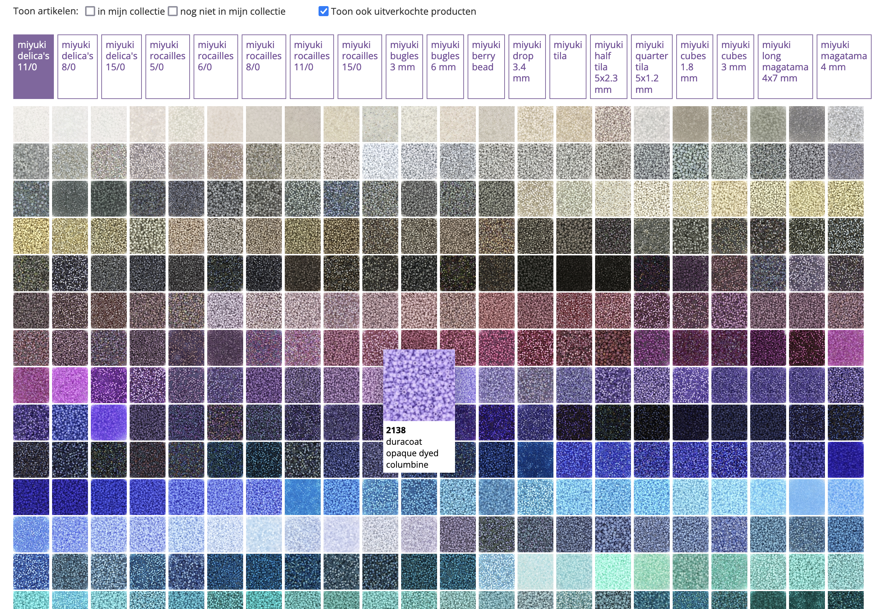
Task: Open the miyuki delica's 8/0 tab
Action: point(78,67)
